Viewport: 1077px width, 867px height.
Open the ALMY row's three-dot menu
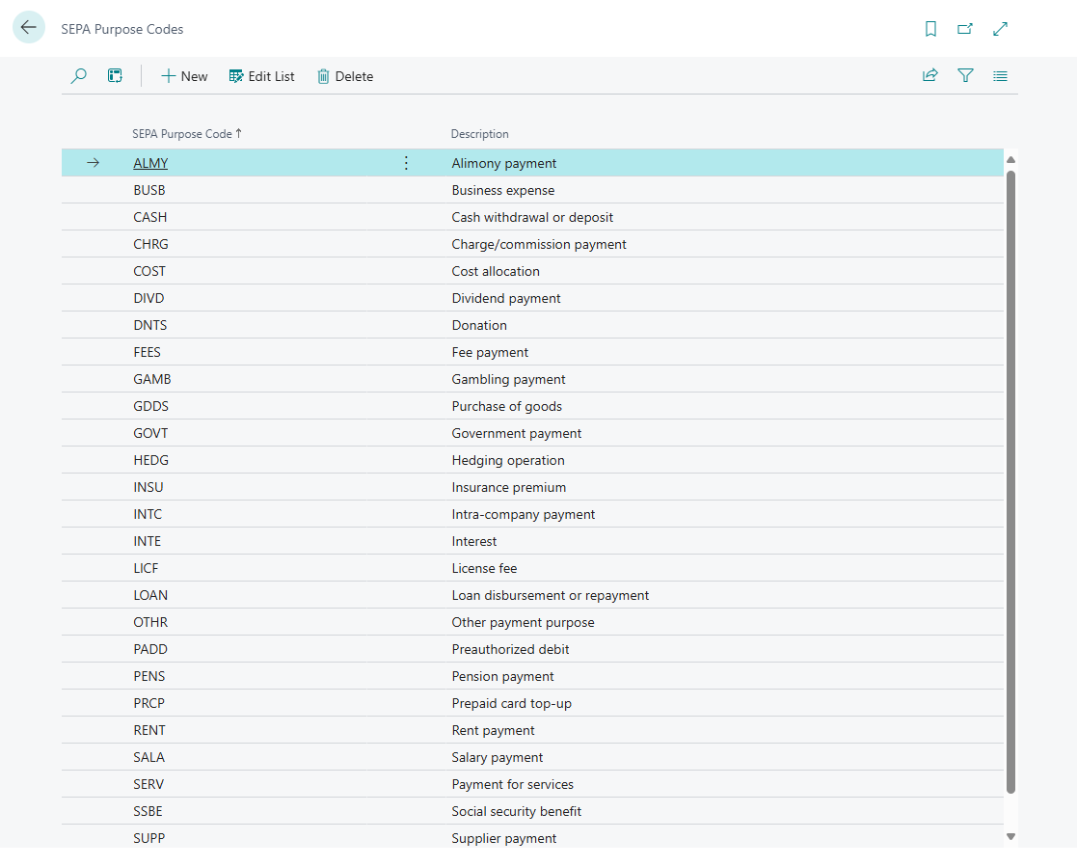click(x=406, y=164)
